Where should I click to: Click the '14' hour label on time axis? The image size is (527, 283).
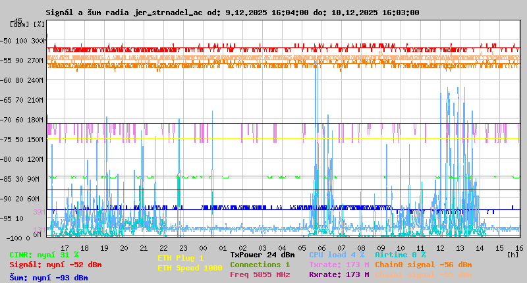tap(480, 248)
